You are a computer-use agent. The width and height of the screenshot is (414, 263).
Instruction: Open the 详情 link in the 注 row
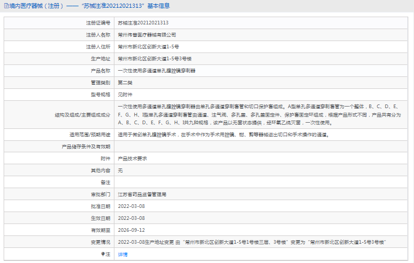tap(123, 254)
